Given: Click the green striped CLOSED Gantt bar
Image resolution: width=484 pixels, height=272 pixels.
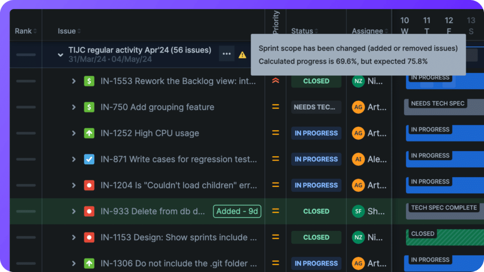Looking at the screenshot, I should 444,238.
